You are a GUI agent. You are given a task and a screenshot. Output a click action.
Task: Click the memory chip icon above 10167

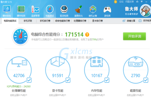[x=97, y=62]
